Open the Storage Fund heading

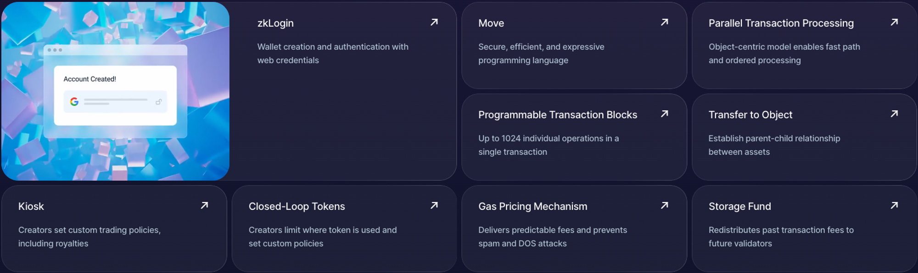pyautogui.click(x=739, y=207)
